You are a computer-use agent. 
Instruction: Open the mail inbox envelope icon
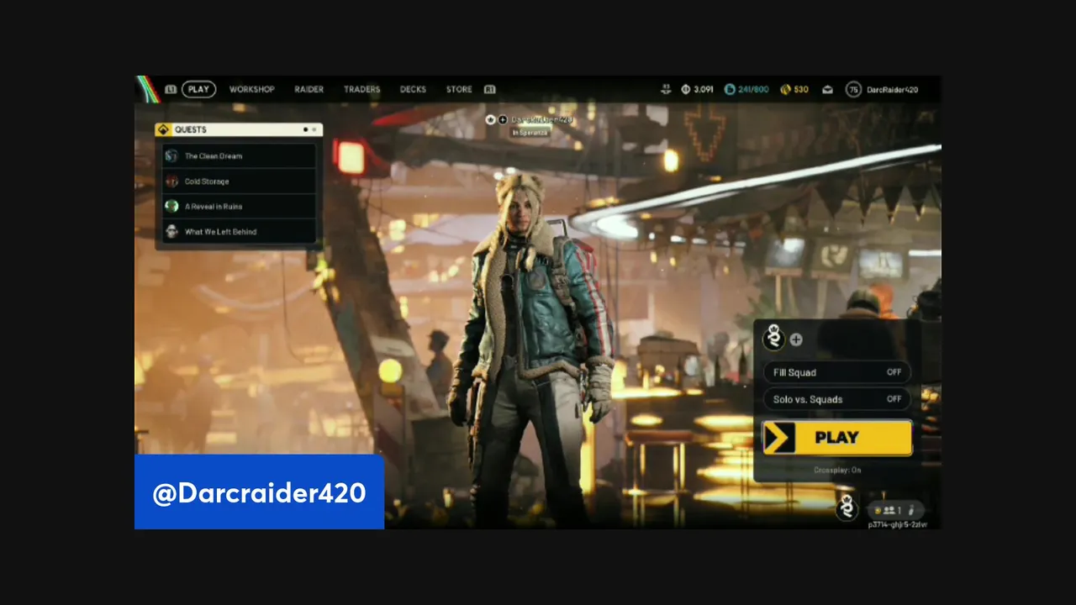click(827, 89)
